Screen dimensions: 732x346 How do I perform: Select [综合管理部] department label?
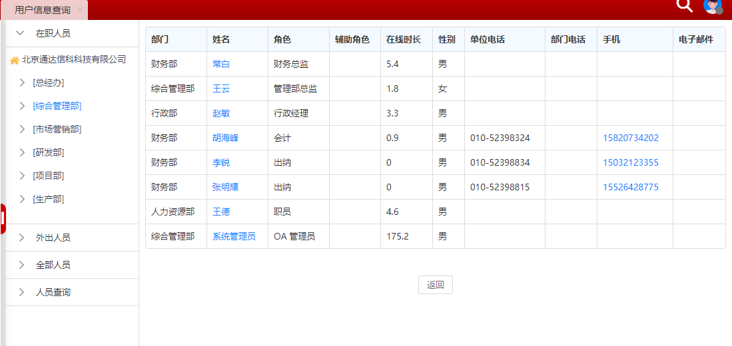click(x=57, y=106)
